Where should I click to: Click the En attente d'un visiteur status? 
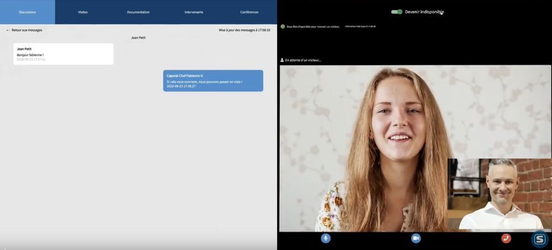point(303,61)
